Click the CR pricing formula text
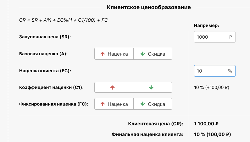250x142 pixels. coord(64,20)
